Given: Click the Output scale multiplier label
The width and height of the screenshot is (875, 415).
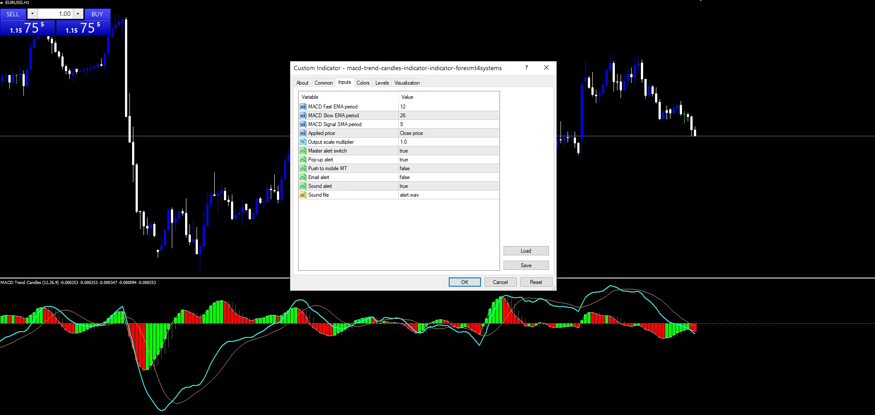Looking at the screenshot, I should tap(331, 142).
